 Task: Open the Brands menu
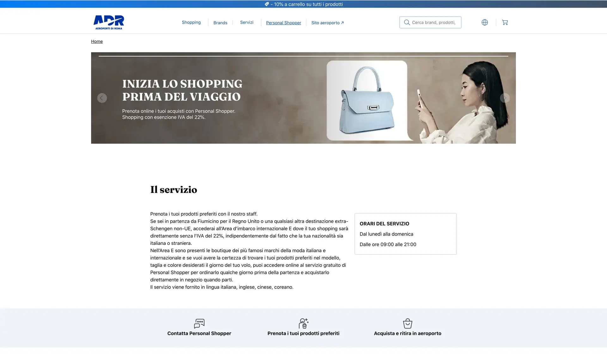point(220,23)
